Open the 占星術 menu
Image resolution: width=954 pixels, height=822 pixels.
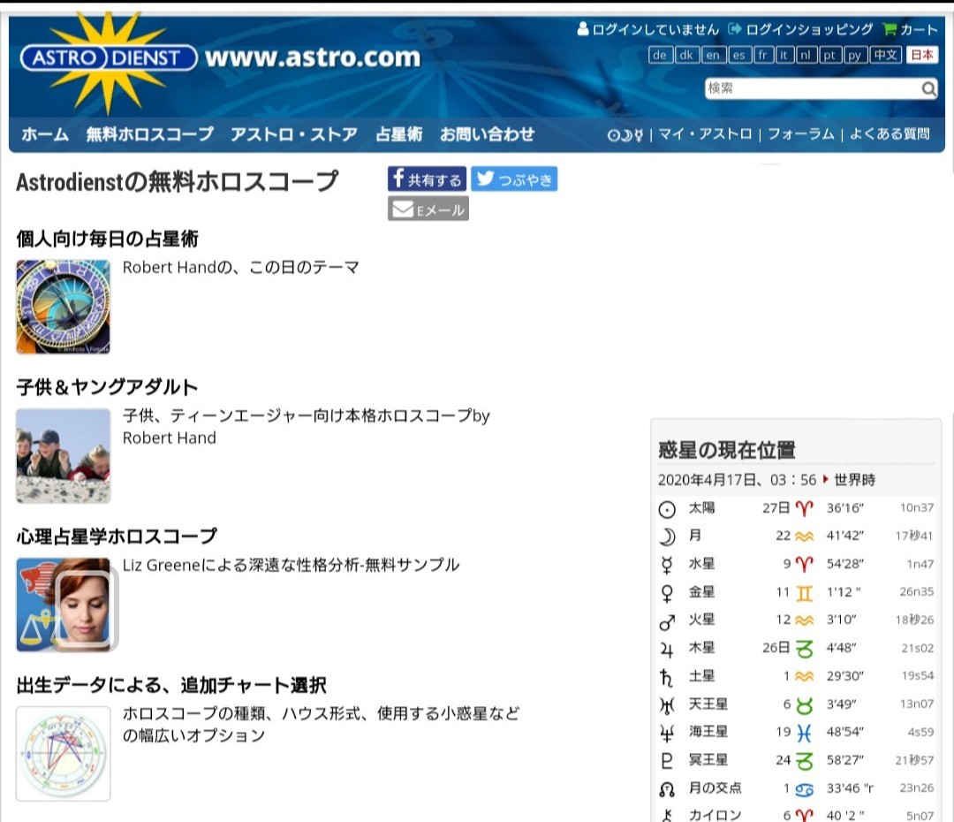click(x=399, y=134)
